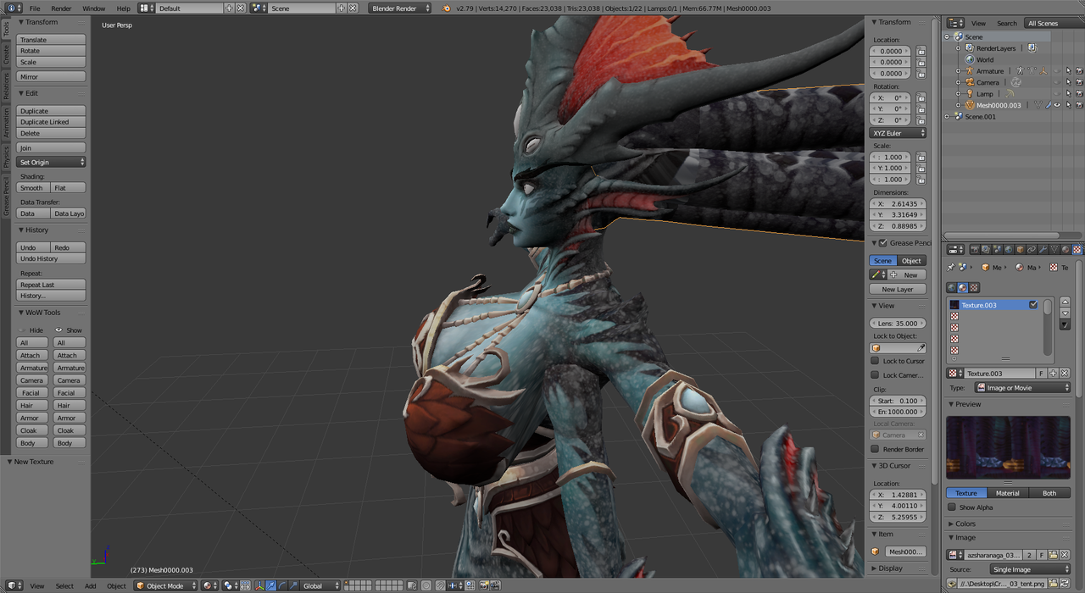Open the Window menu
The height and width of the screenshot is (593, 1085).
point(94,8)
